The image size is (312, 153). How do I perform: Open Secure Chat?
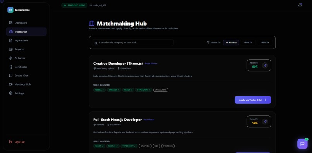click(26, 76)
